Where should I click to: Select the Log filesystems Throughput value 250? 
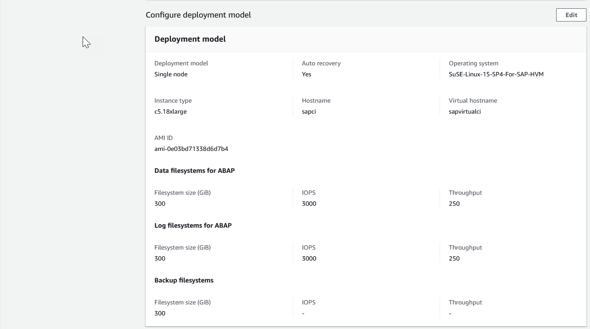[454, 258]
